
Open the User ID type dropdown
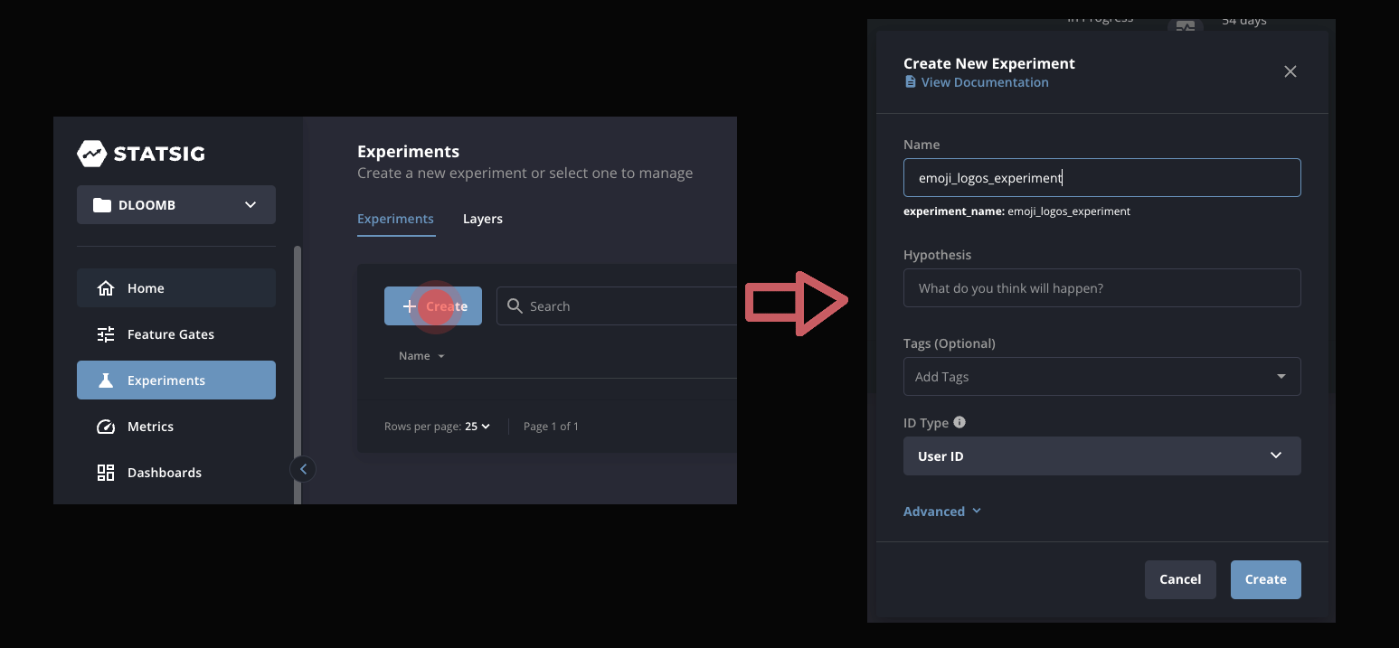1102,456
